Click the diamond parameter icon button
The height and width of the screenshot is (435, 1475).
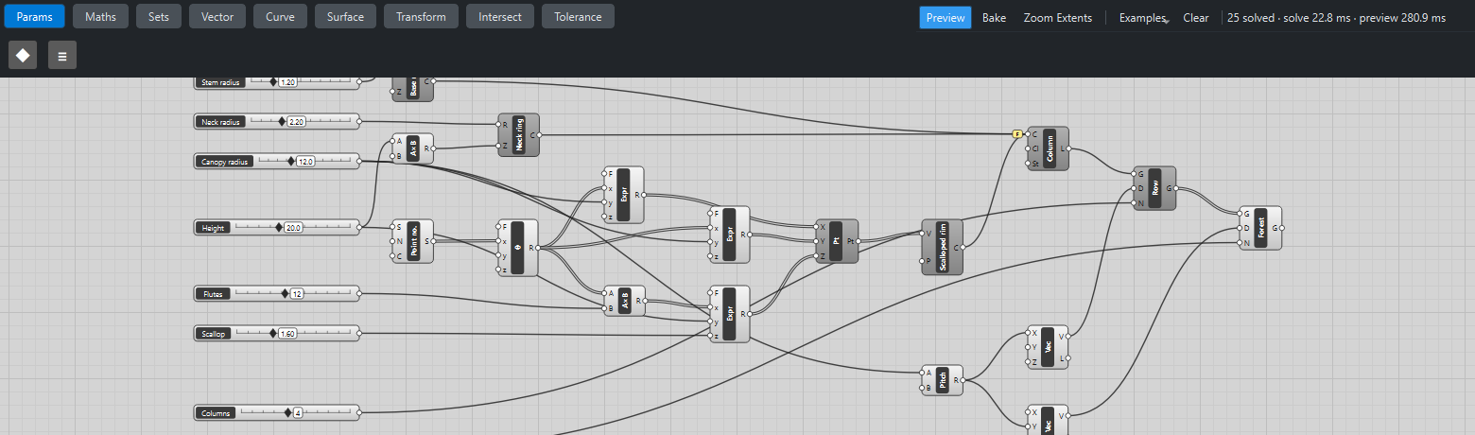(23, 55)
